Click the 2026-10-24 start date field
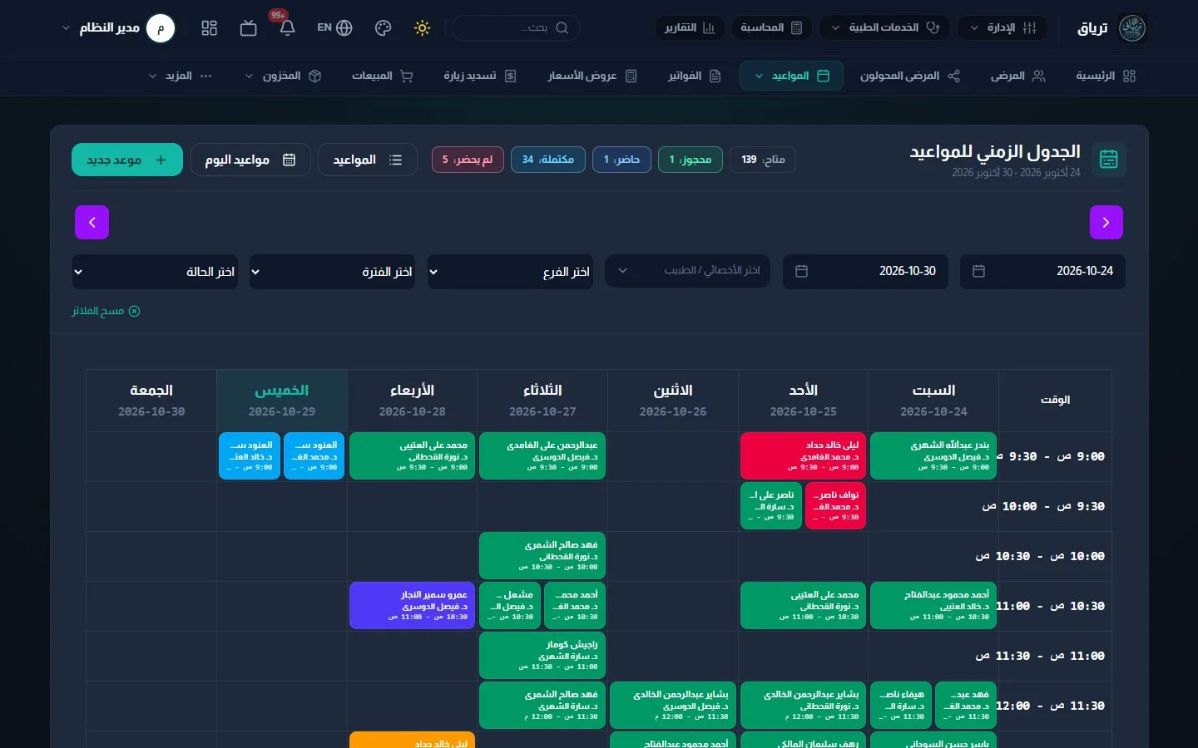The width and height of the screenshot is (1198, 748). click(1042, 272)
